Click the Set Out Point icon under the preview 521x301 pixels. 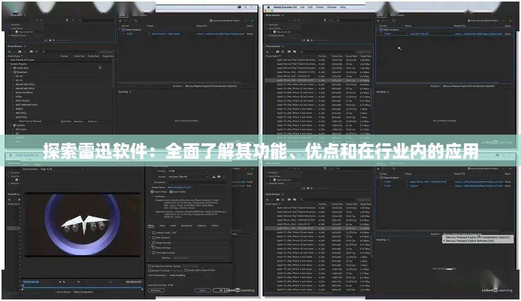(x=64, y=281)
